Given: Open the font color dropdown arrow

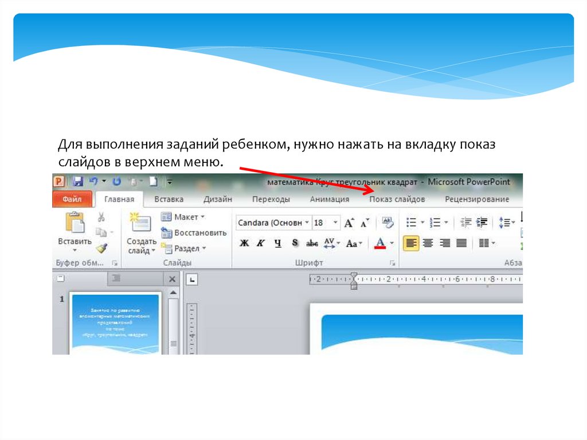Looking at the screenshot, I should click(392, 243).
